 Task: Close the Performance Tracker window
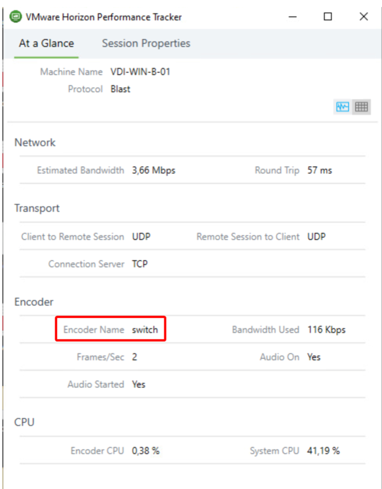364,17
